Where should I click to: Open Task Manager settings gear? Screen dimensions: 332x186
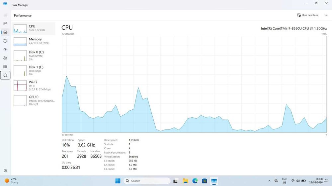(x=5, y=170)
